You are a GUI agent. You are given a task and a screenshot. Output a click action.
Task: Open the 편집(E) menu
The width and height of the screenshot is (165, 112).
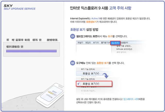point(88,42)
